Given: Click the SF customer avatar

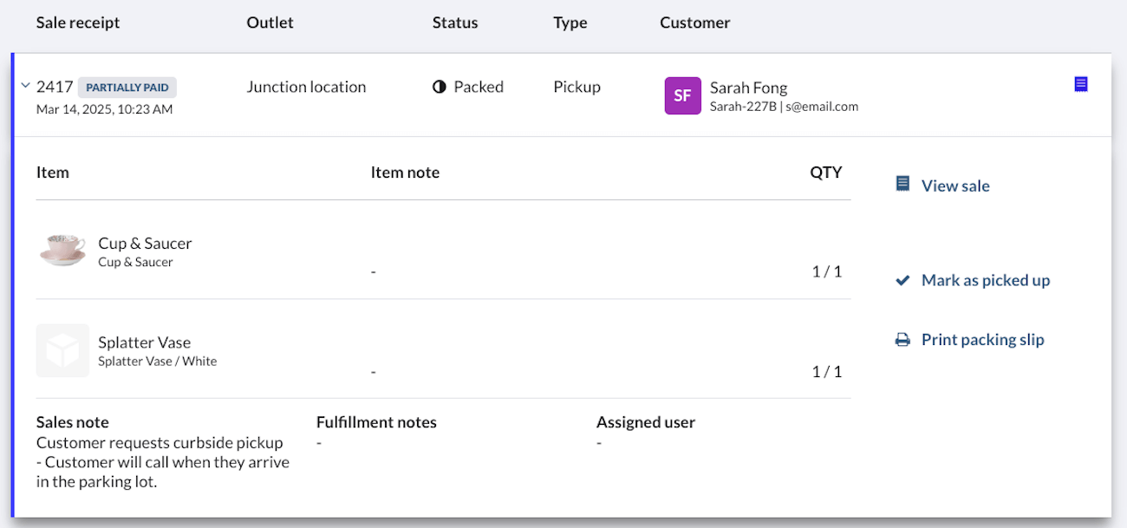Looking at the screenshot, I should (682, 95).
